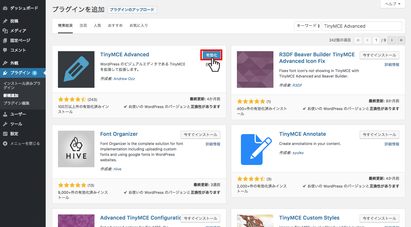Switch to the おすすめ tab
This screenshot has width=411, height=227.
(x=115, y=25)
